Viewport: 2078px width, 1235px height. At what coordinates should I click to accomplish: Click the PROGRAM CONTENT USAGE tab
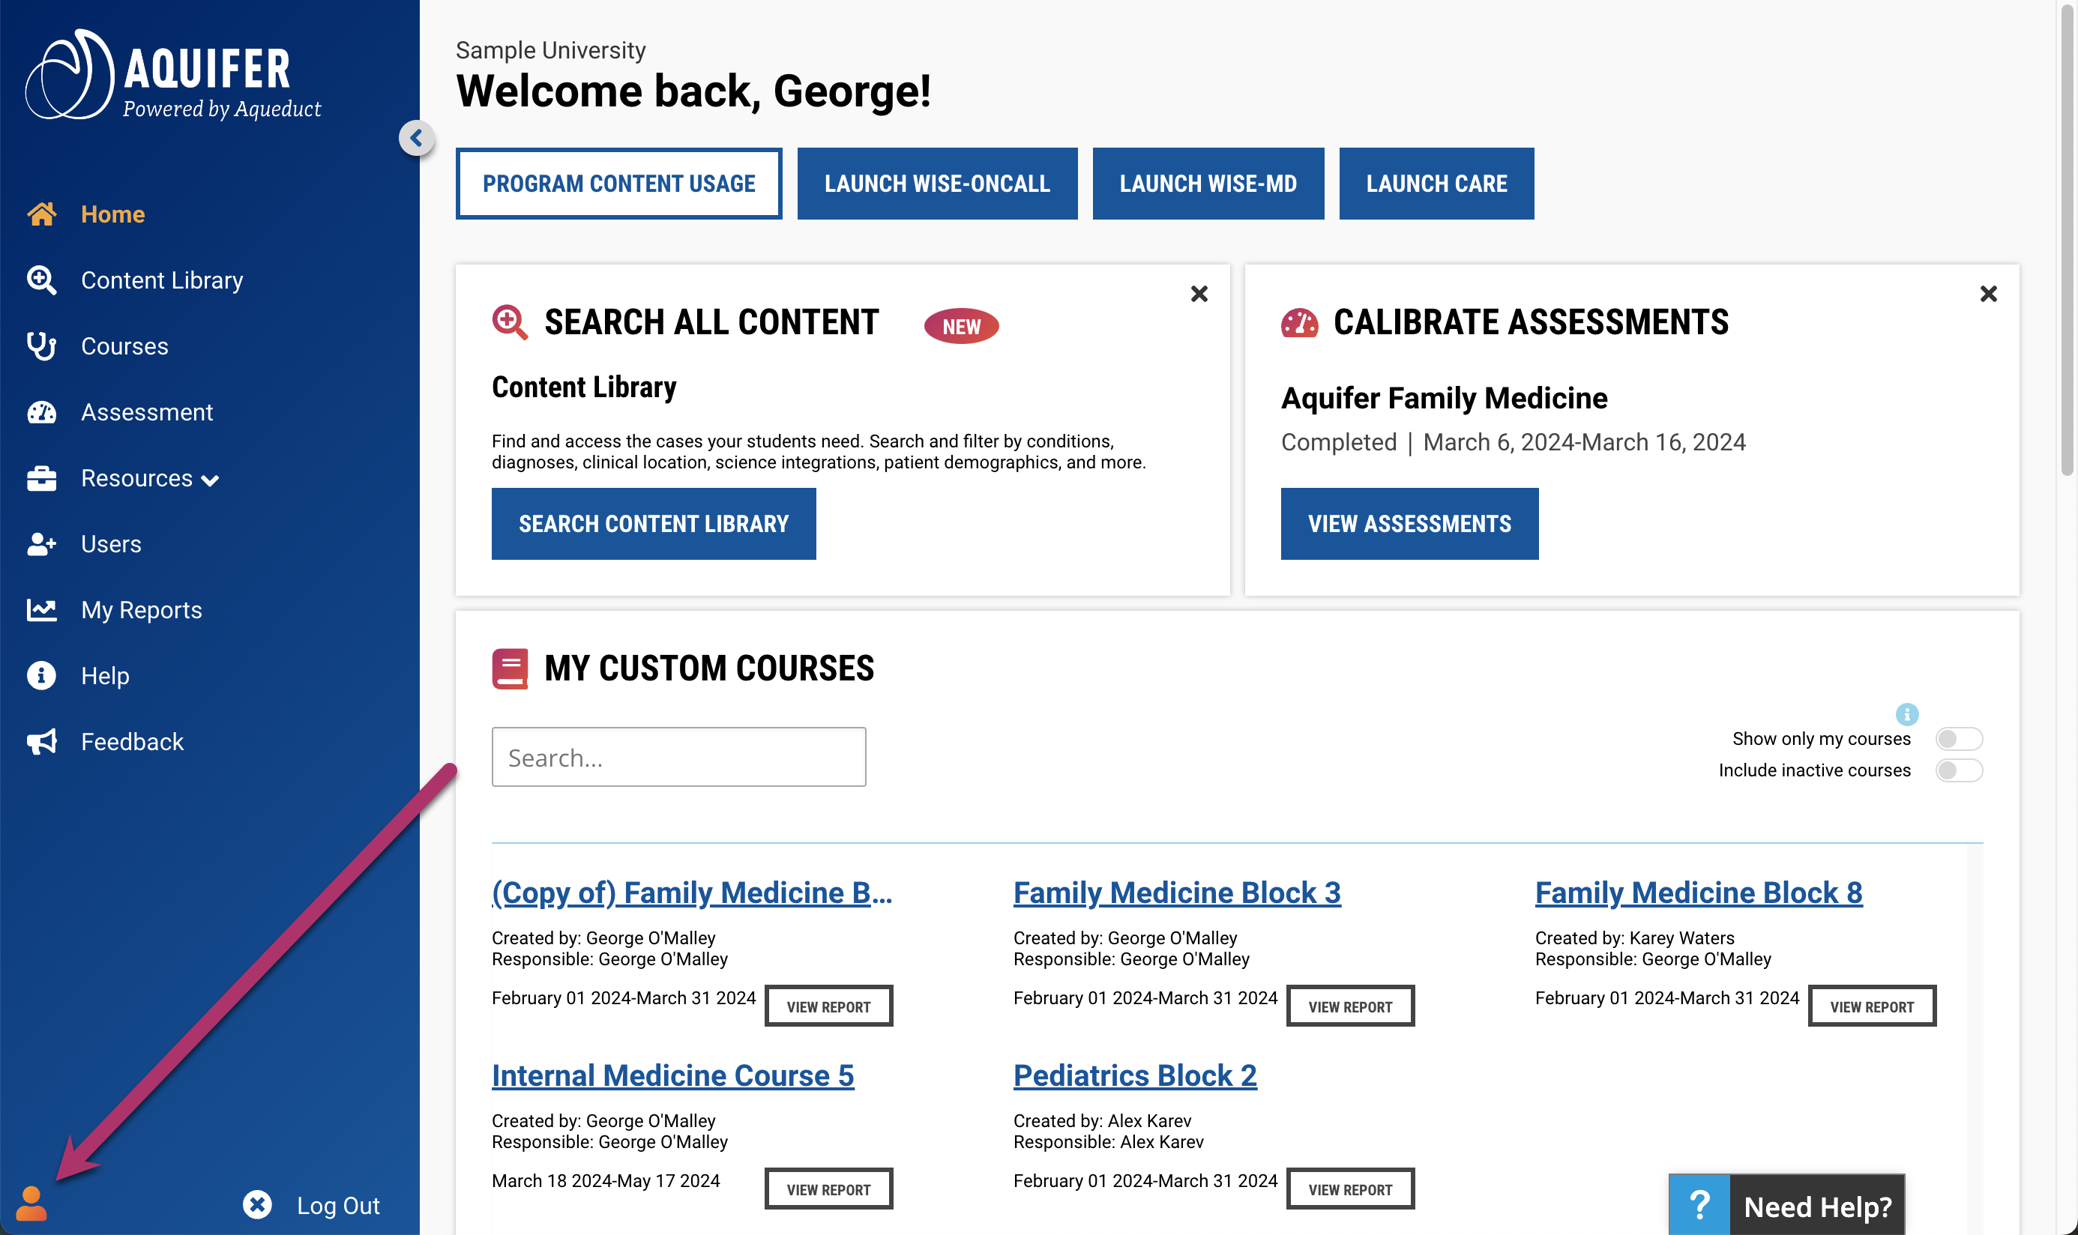(x=618, y=182)
